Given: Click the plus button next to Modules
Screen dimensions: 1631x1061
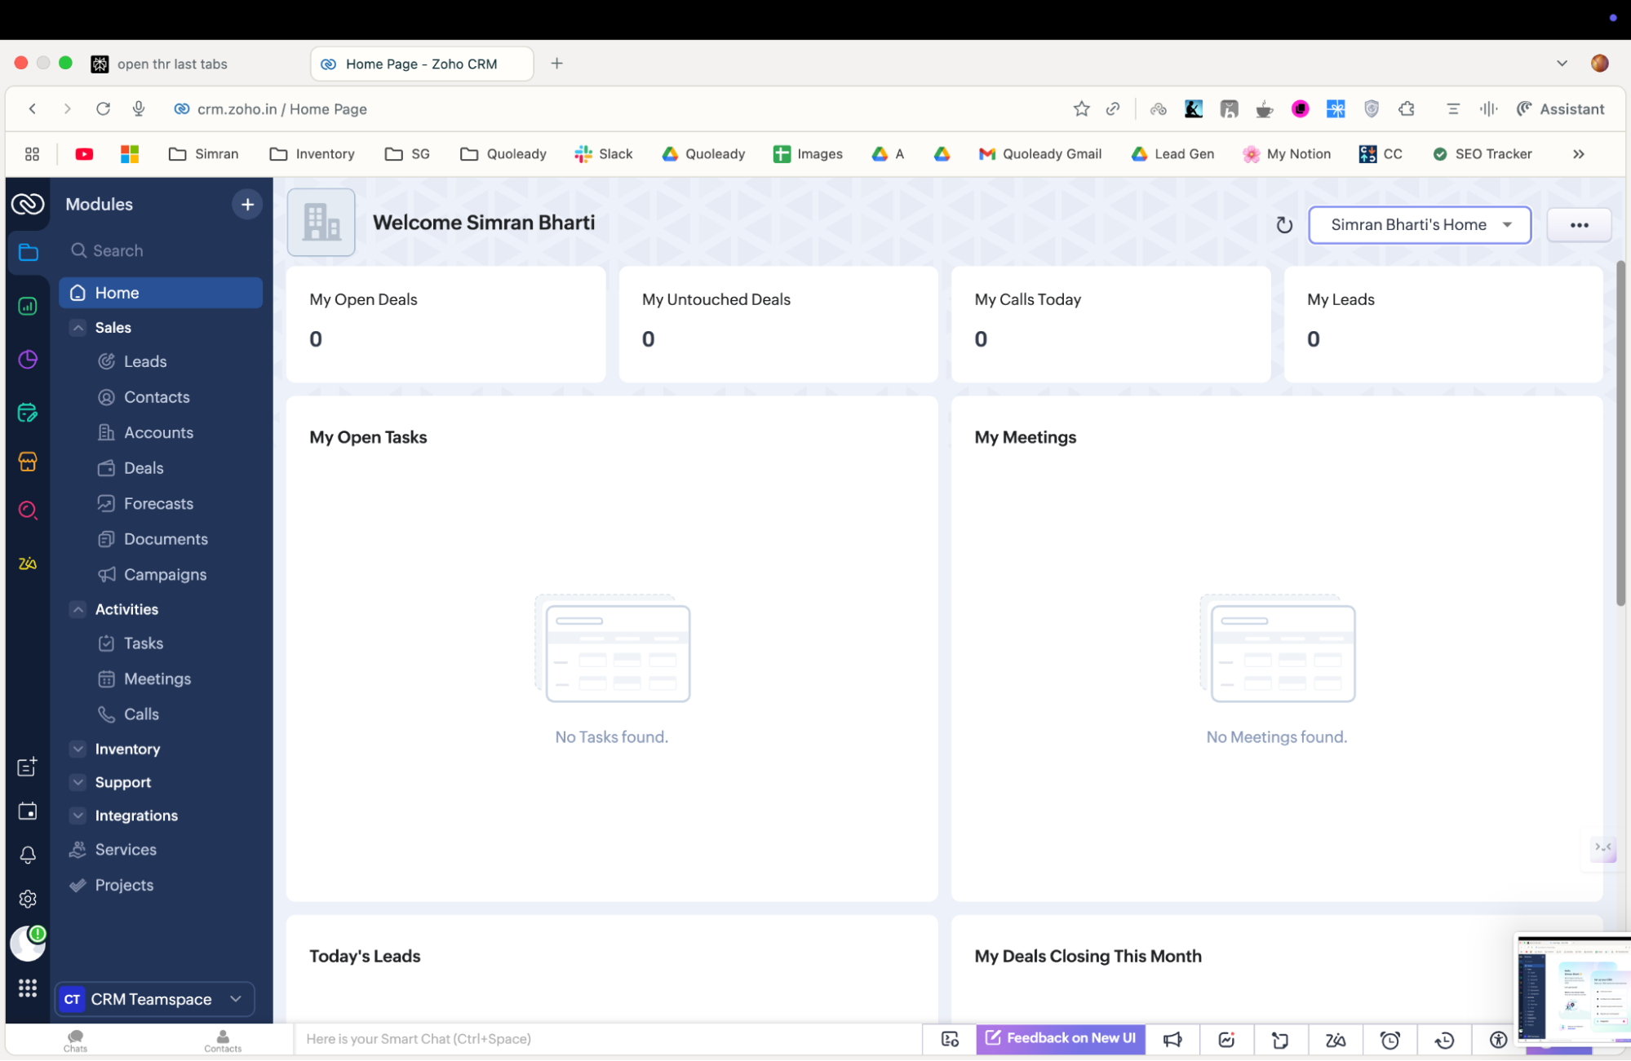Looking at the screenshot, I should 247,204.
